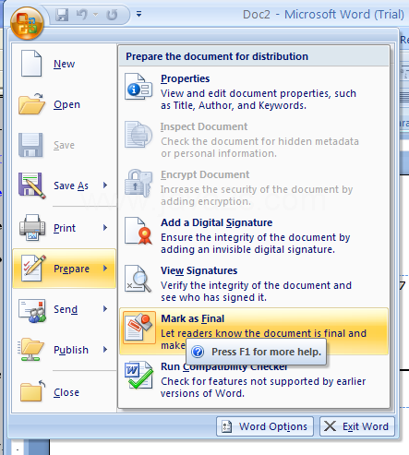Viewport: 409px width, 455px height.
Task: Click text 'Verify the integrity of the document and'
Action: click(x=256, y=285)
